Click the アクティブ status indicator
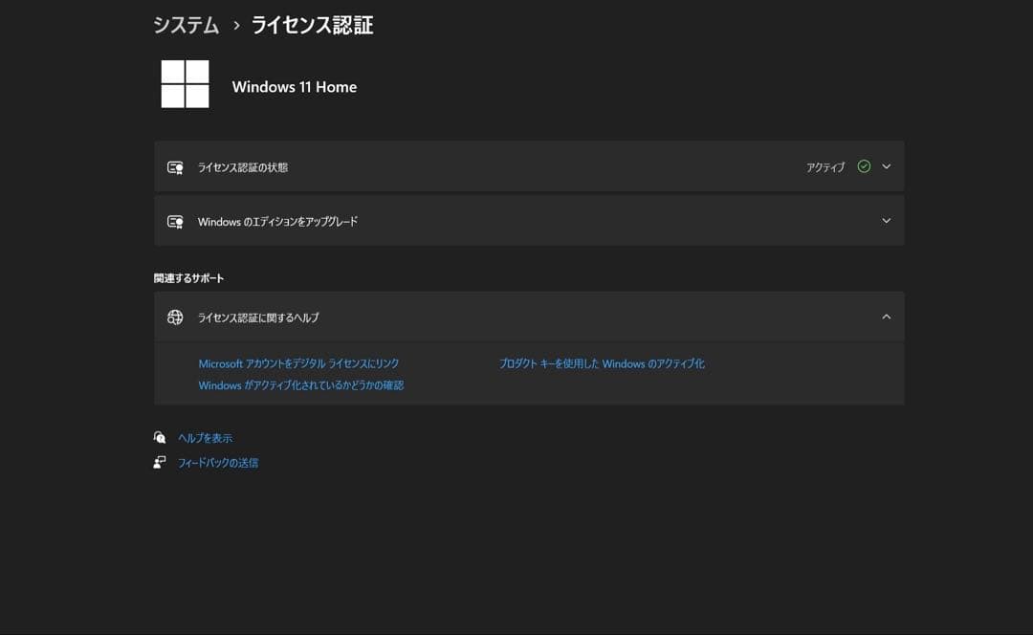Viewport: 1033px width, 635px height. (824, 165)
